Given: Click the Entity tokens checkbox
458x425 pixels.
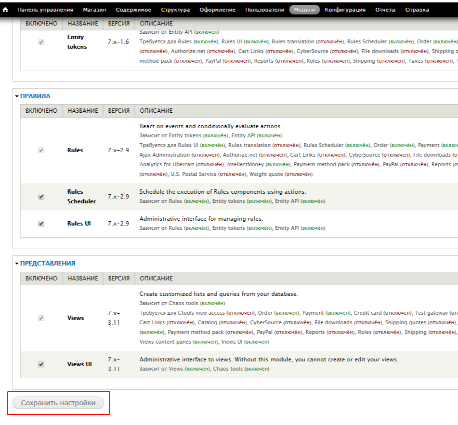Looking at the screenshot, I should pos(41,42).
